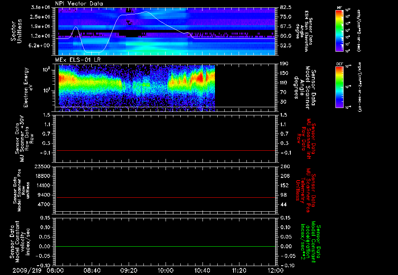This screenshot has height=275, width=398.
Task: Click the 'NF' color bar label
Action: (x=340, y=8)
